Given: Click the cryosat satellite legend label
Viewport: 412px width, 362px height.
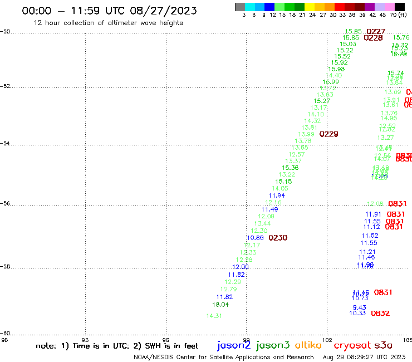Looking at the screenshot, I should pyautogui.click(x=352, y=346).
